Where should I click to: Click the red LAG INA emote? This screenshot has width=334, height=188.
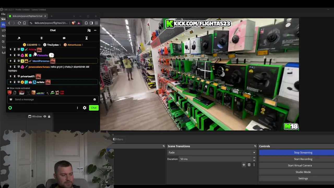62,92
